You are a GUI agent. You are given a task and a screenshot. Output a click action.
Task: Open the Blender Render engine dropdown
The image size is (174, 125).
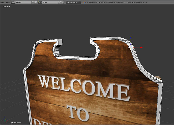[x=73, y=2]
